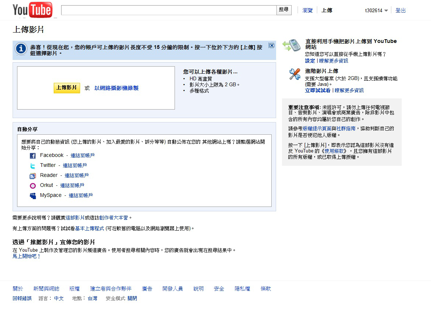Screen dimensions: 431x312
Task: Click the 馬上開始吧! link
Action: point(26,256)
